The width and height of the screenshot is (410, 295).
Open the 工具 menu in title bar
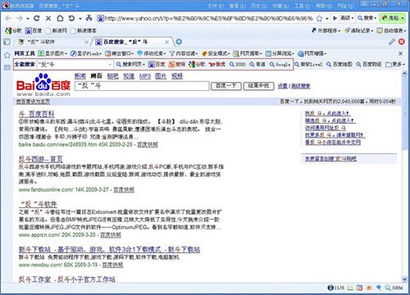(x=302, y=6)
